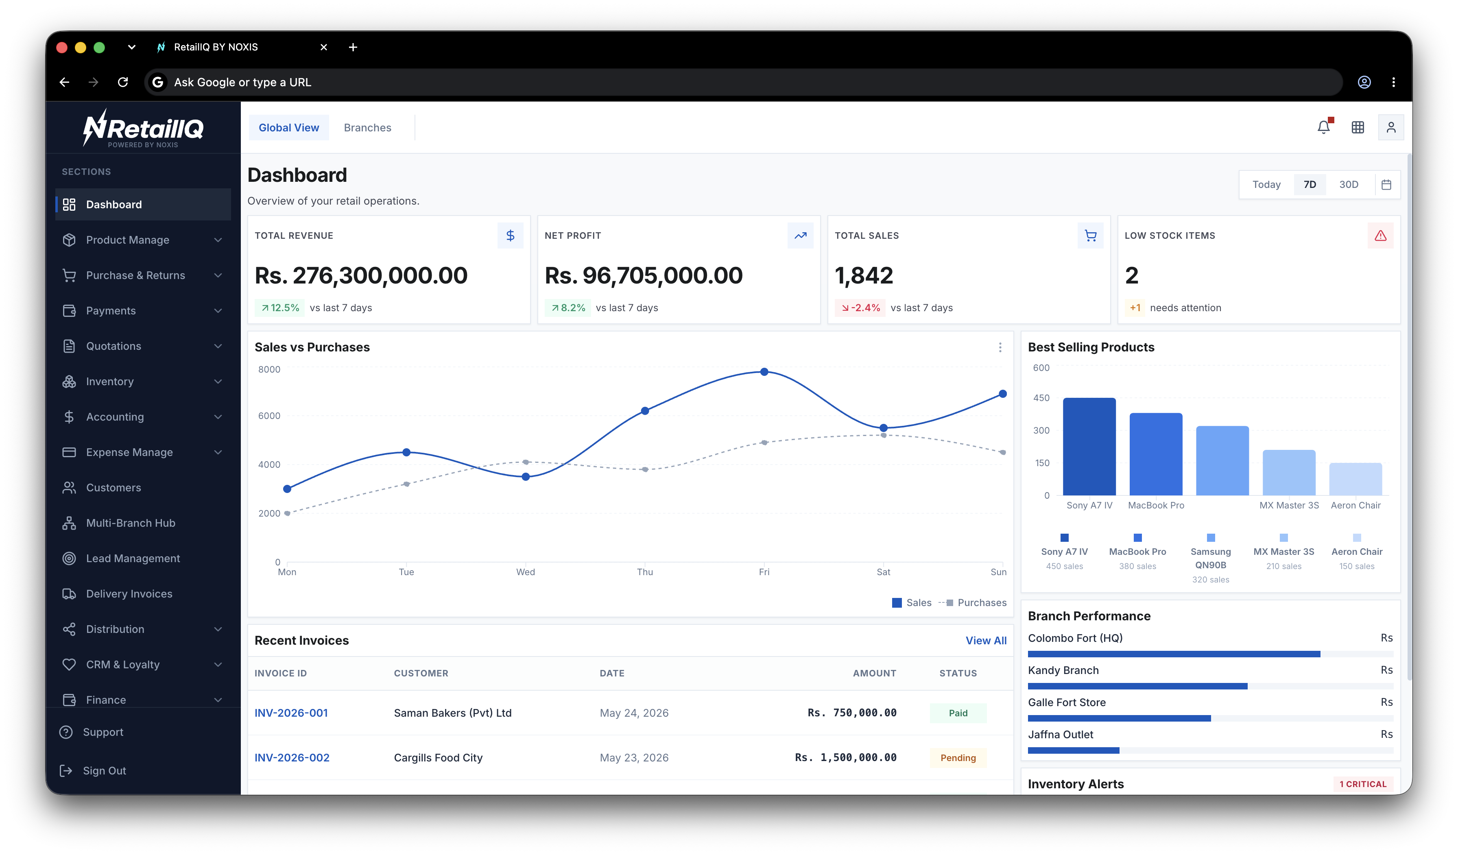Click the MacBook Pro legend color swatch

coord(1137,537)
